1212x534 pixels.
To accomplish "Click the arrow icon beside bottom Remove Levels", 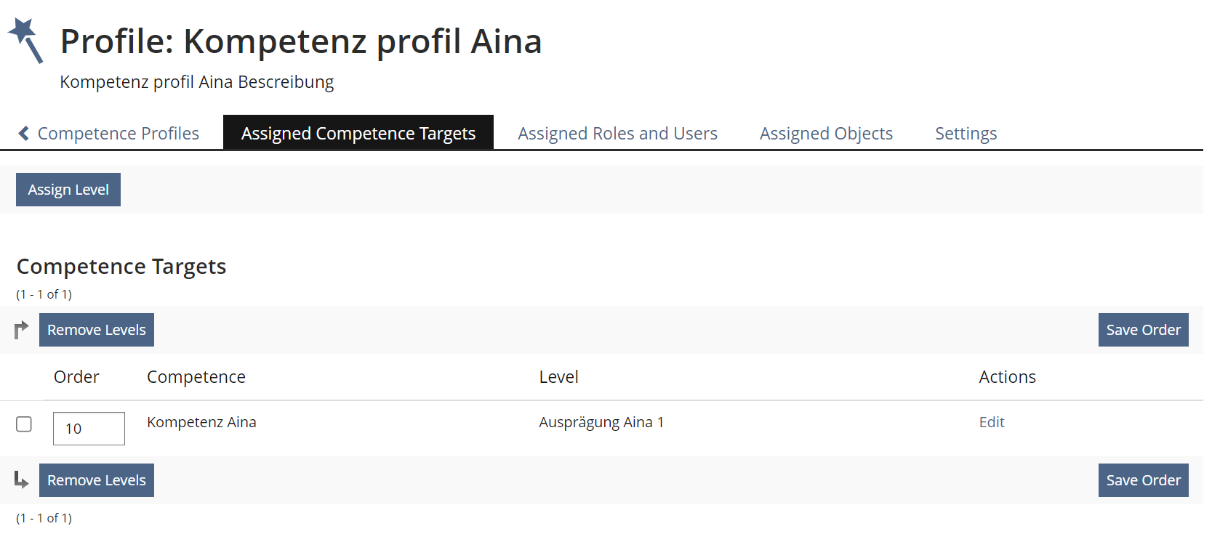I will pyautogui.click(x=22, y=480).
